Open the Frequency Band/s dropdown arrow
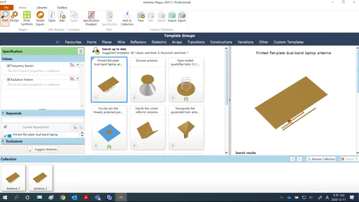 [77, 65]
